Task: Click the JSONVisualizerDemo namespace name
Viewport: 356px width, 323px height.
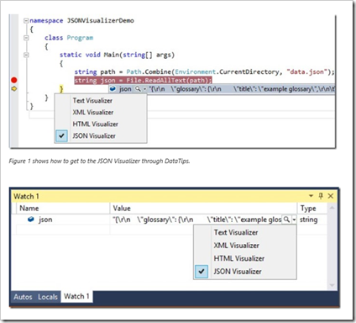Action: 101,20
